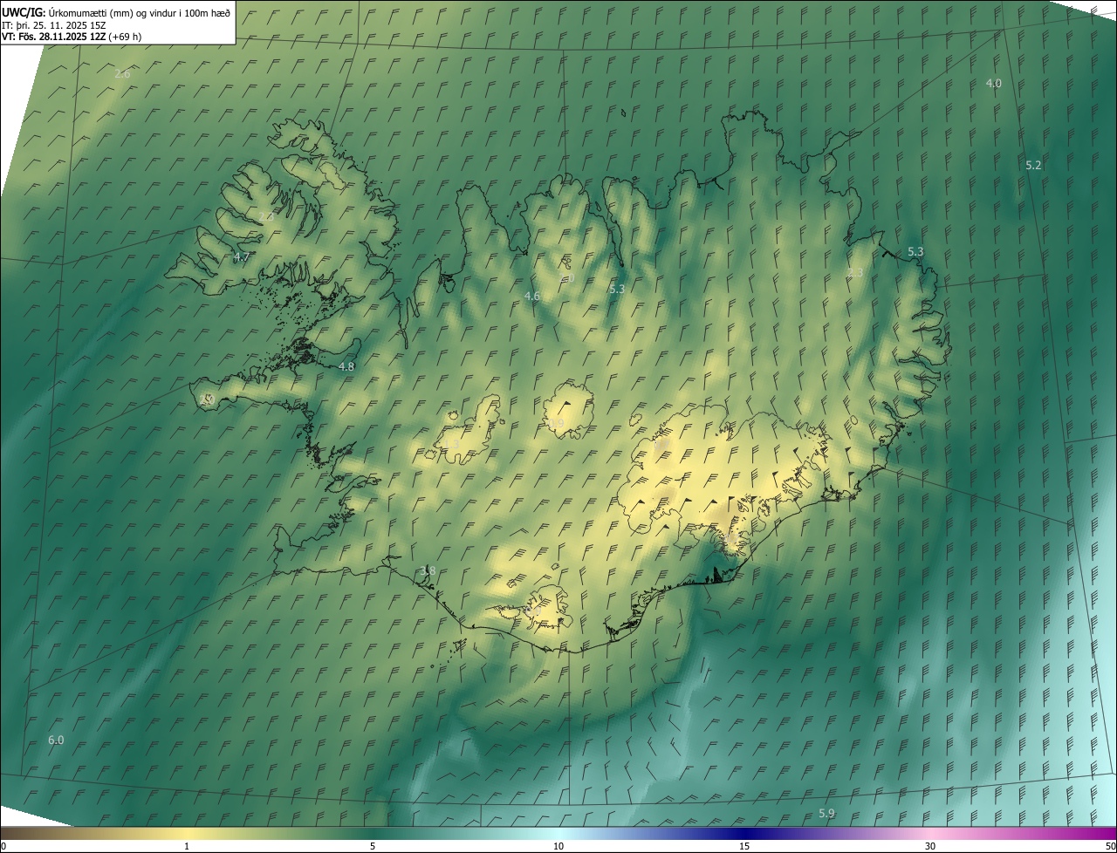Viewport: 1117px width, 853px height.
Task: Click the colour scale tick label 30
Action: 930,846
